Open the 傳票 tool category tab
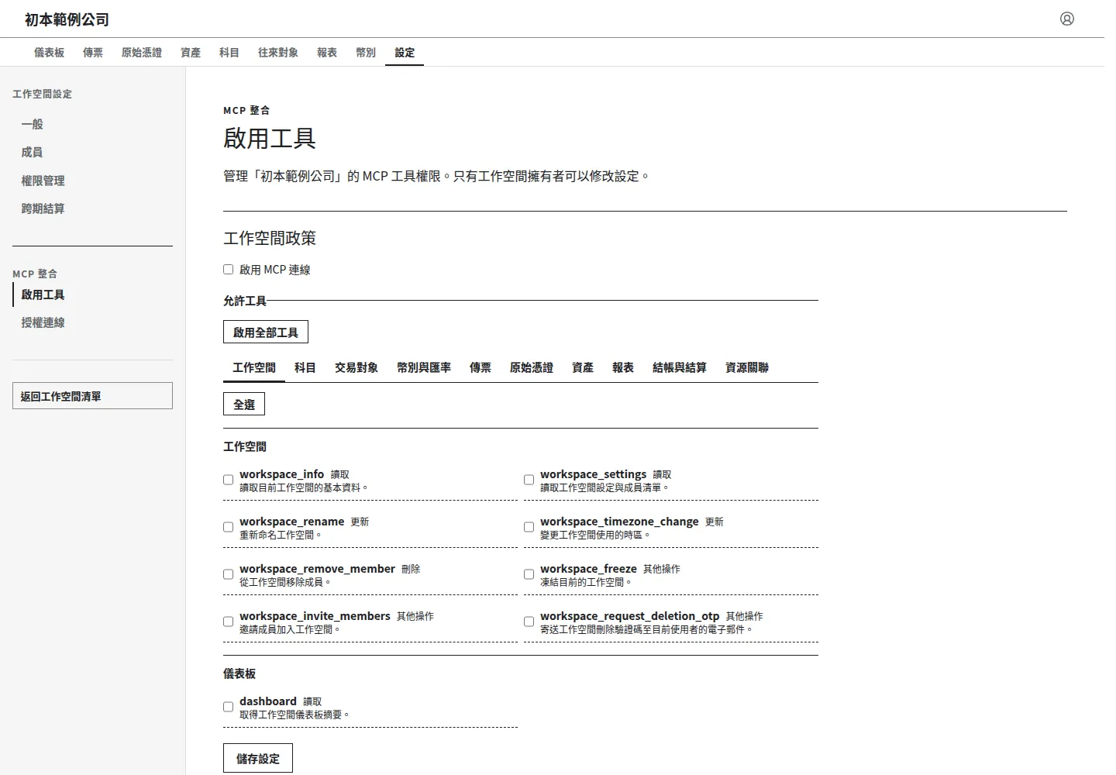Viewport: 1116px width, 775px height. point(480,368)
